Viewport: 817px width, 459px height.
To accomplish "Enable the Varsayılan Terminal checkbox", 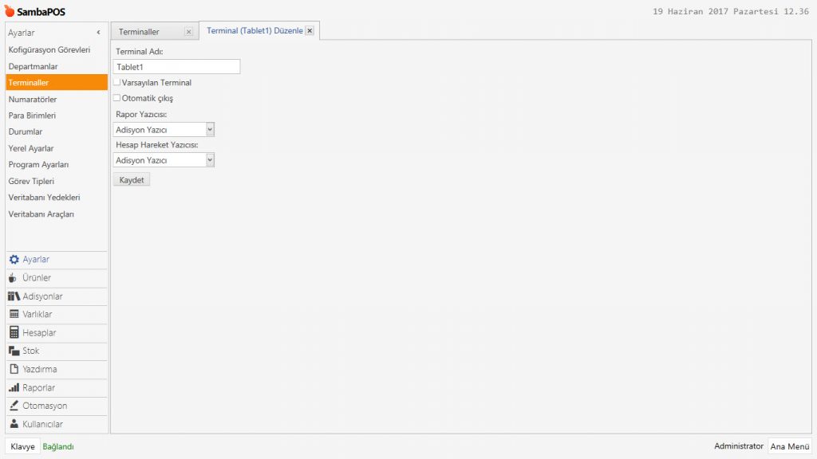I will pyautogui.click(x=116, y=81).
